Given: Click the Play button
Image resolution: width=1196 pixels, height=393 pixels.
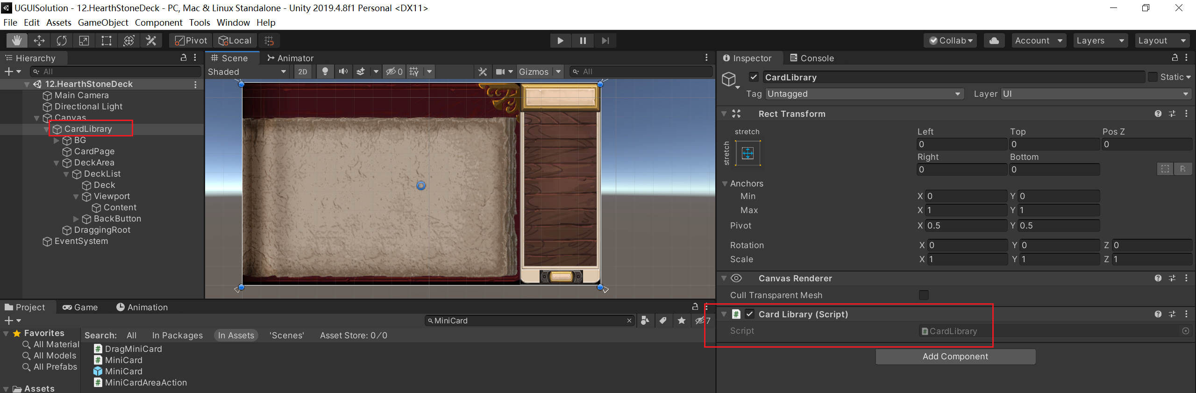Looking at the screenshot, I should tap(560, 41).
